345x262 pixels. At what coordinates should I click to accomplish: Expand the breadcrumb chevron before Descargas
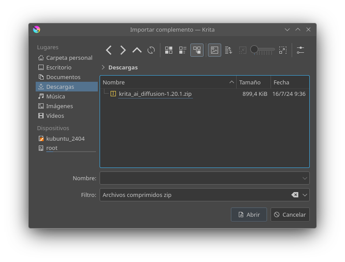point(103,67)
